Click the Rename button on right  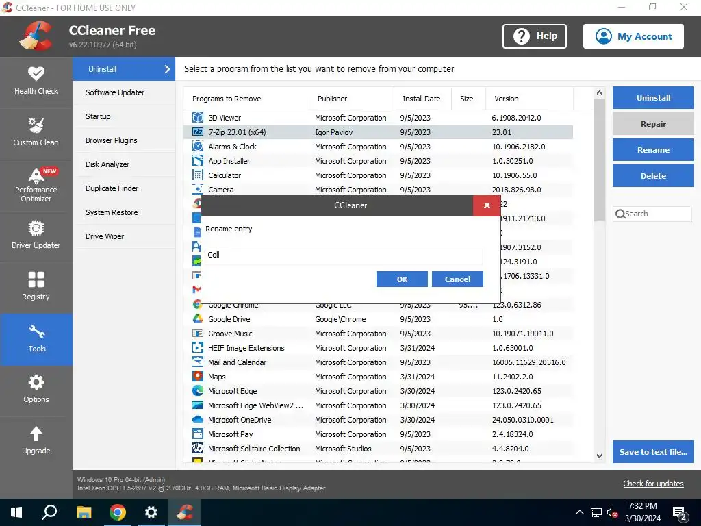point(652,150)
